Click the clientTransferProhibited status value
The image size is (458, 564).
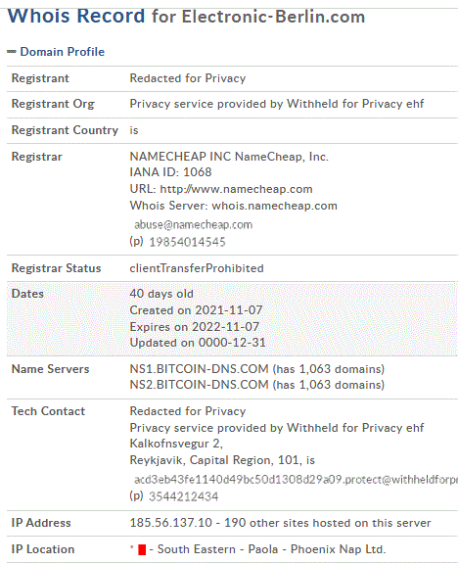(197, 268)
